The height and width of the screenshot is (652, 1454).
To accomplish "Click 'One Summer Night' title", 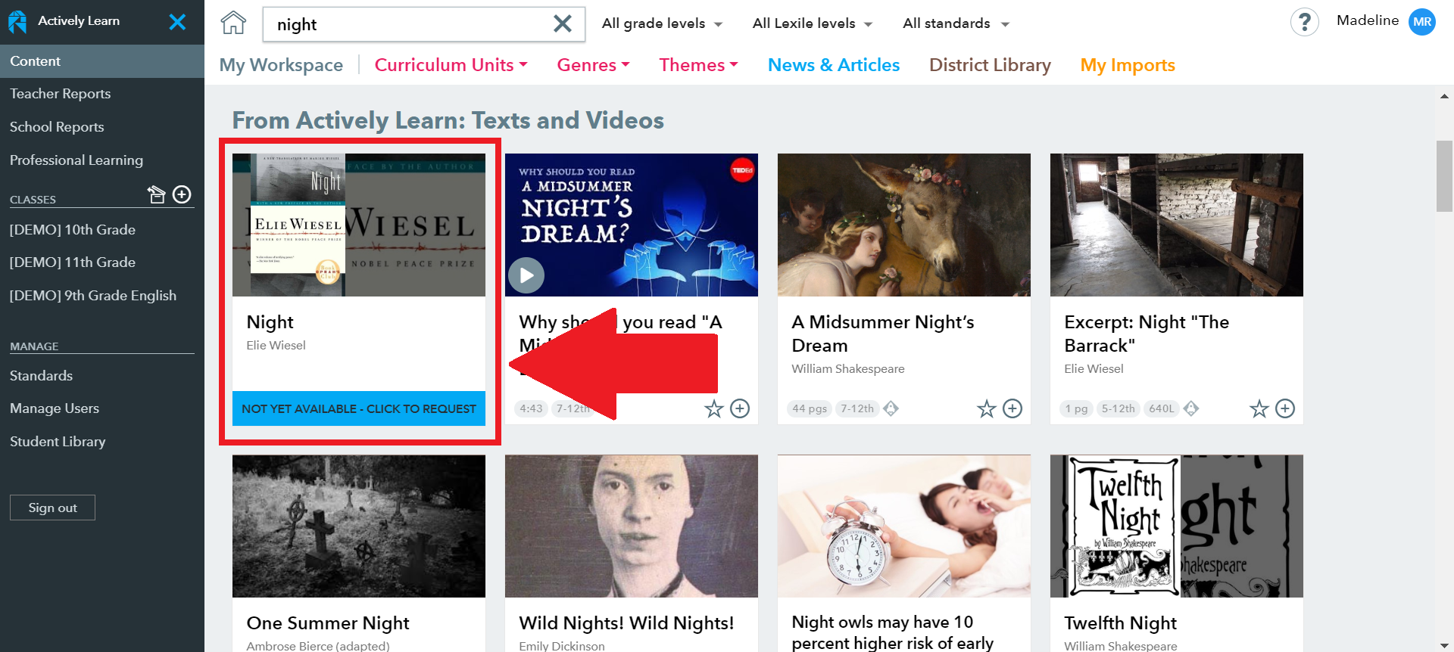I will (328, 623).
